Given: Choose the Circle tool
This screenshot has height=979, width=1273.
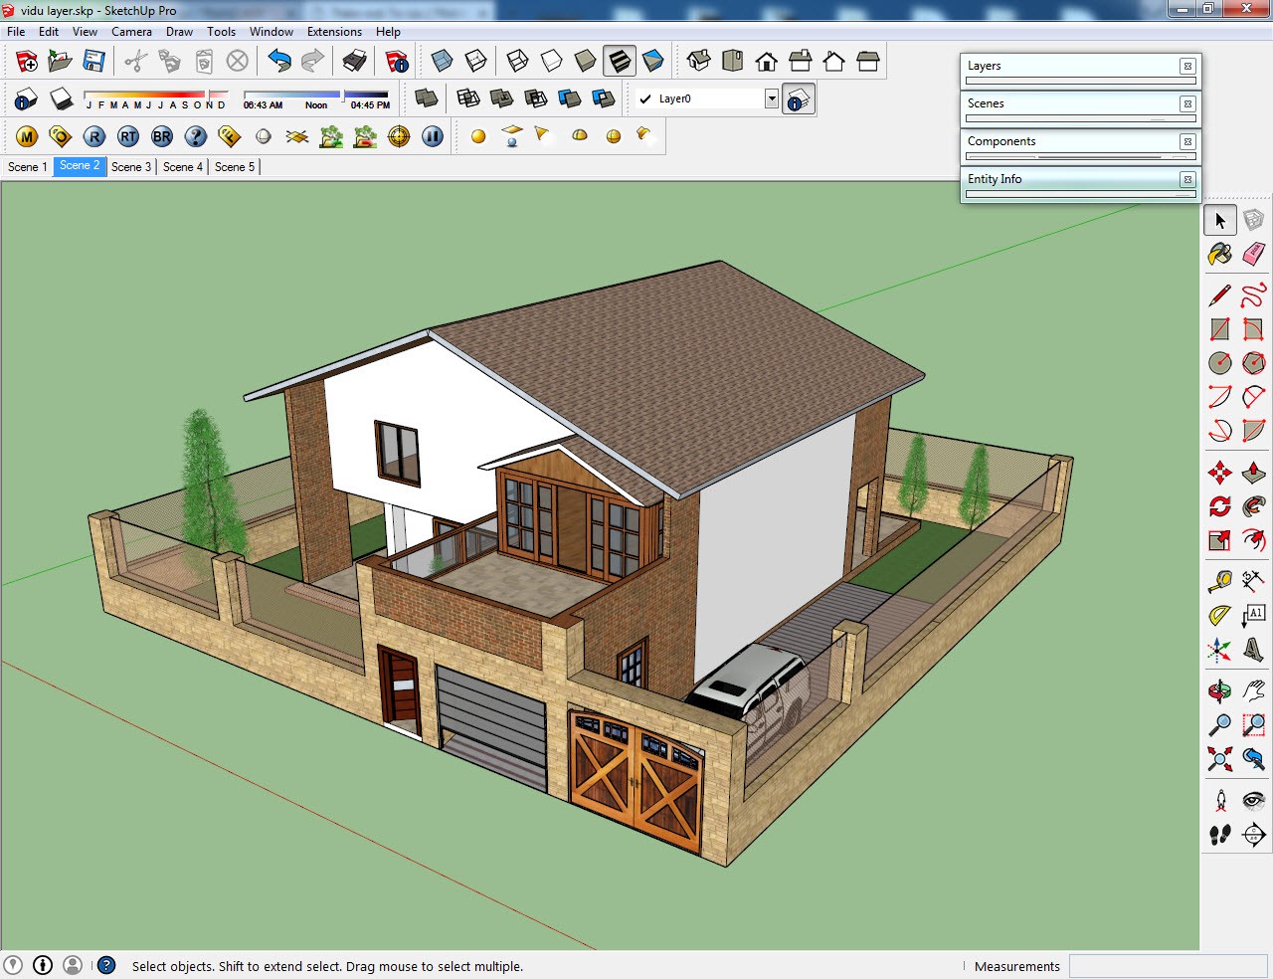Looking at the screenshot, I should coord(1220,363).
